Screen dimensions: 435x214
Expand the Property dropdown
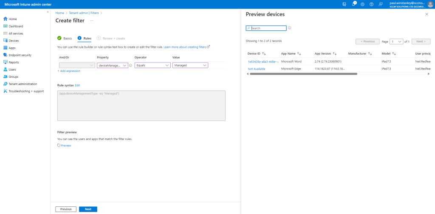[112, 65]
